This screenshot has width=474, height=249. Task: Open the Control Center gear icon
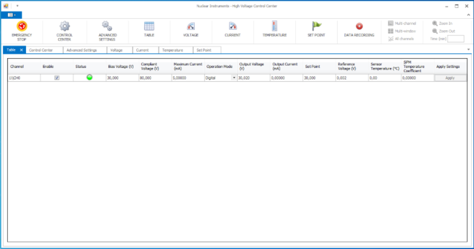[64, 26]
